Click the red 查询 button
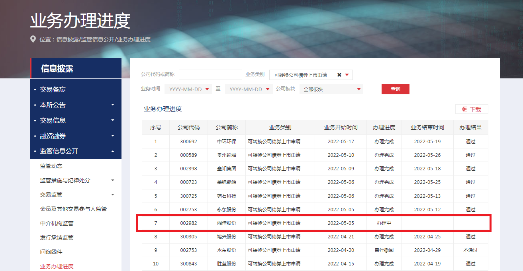This screenshot has height=271, width=523. point(395,89)
